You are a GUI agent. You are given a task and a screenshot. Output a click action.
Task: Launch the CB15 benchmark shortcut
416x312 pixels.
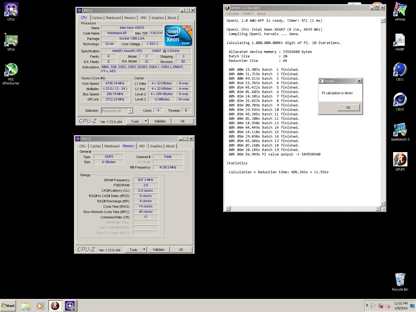(400, 102)
